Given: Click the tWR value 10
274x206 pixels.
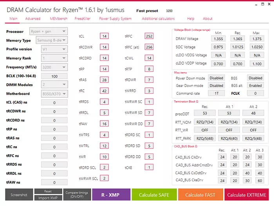Looking at the screenshot, I should (x=105, y=157).
